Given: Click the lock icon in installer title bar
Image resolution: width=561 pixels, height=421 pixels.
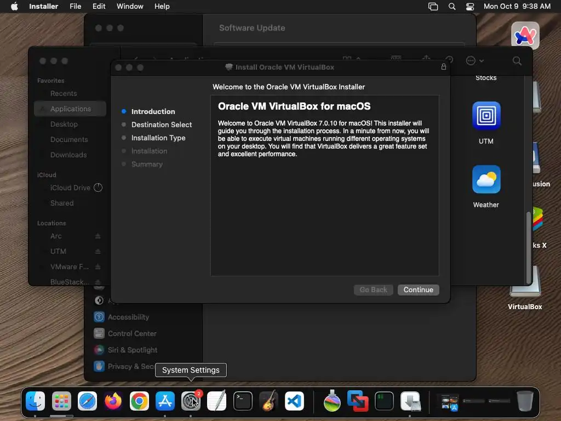Looking at the screenshot, I should pyautogui.click(x=444, y=67).
